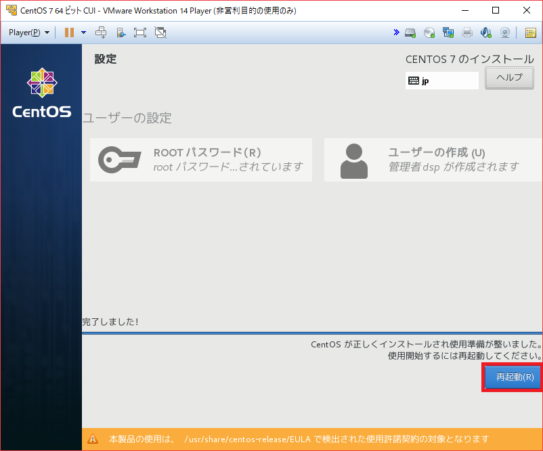This screenshot has width=543, height=451.
Task: Open the ROOT パスワード(R) setting
Action: coord(201,160)
